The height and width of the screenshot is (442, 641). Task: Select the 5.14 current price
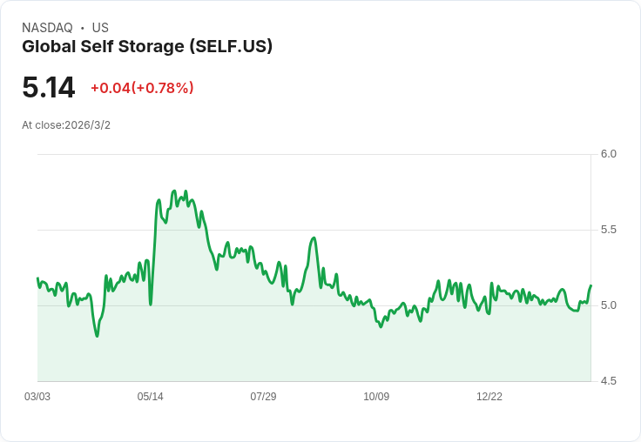49,88
